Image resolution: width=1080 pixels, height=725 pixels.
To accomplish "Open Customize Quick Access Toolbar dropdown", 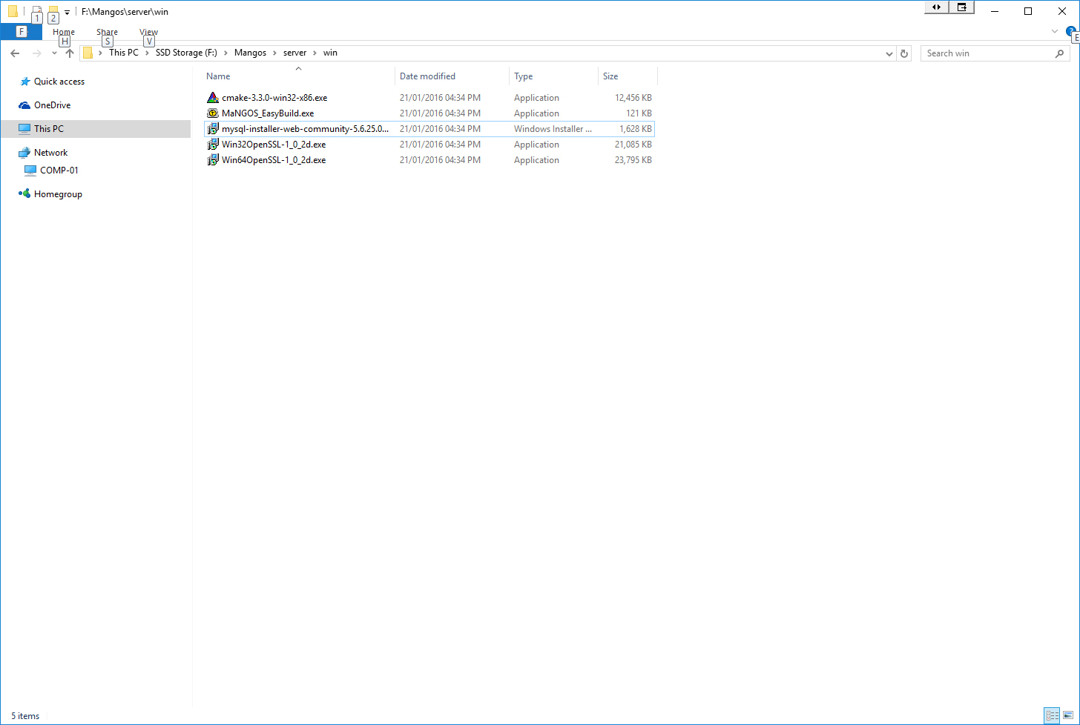I will click(x=67, y=12).
